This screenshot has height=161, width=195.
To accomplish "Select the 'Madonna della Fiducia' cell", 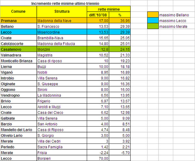I will [62, 43].
